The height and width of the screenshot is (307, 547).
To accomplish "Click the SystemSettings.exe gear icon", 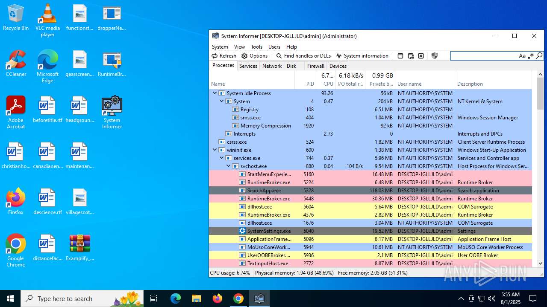I will click(242, 231).
